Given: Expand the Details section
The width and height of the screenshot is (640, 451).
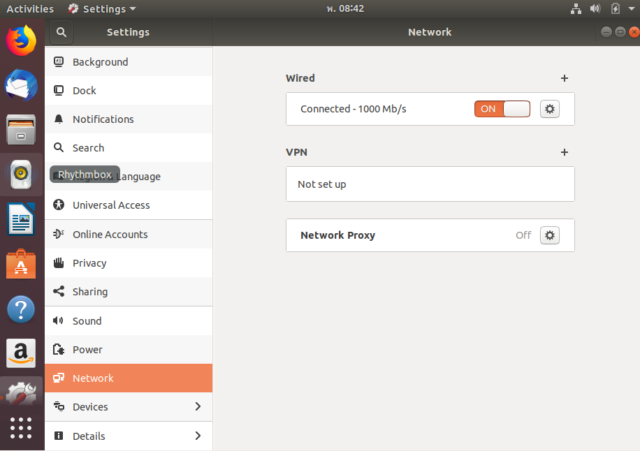Looking at the screenshot, I should [x=89, y=436].
